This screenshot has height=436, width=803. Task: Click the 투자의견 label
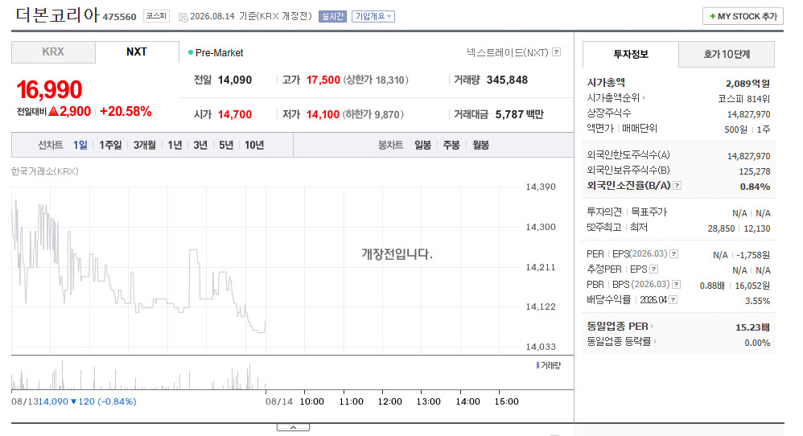[604, 212]
